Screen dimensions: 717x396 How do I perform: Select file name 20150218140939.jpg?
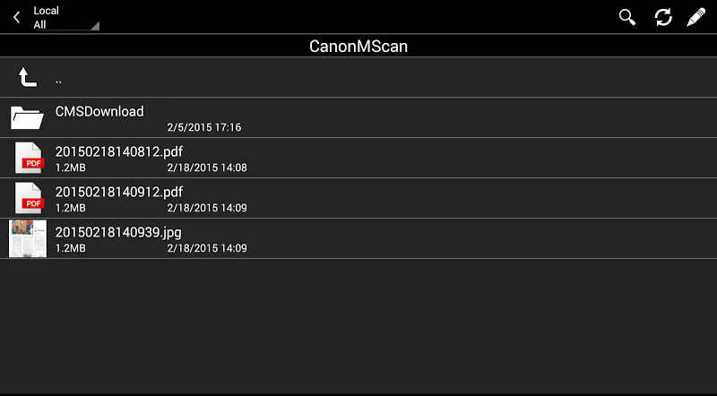[x=118, y=232]
